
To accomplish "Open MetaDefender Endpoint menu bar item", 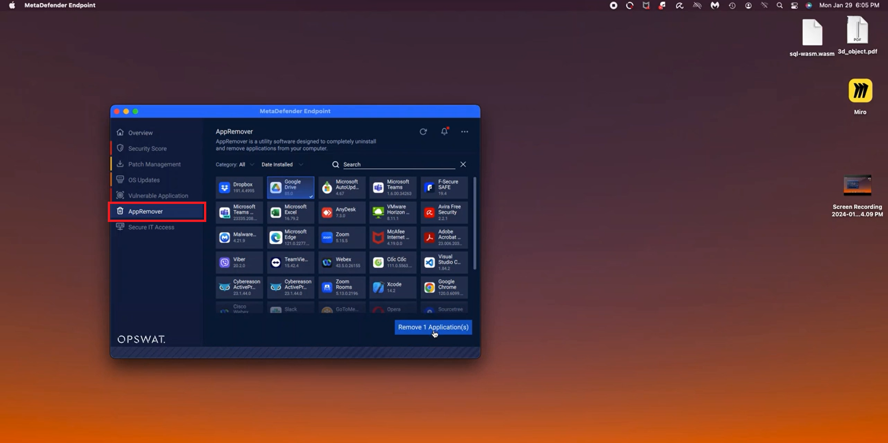I will pyautogui.click(x=60, y=5).
